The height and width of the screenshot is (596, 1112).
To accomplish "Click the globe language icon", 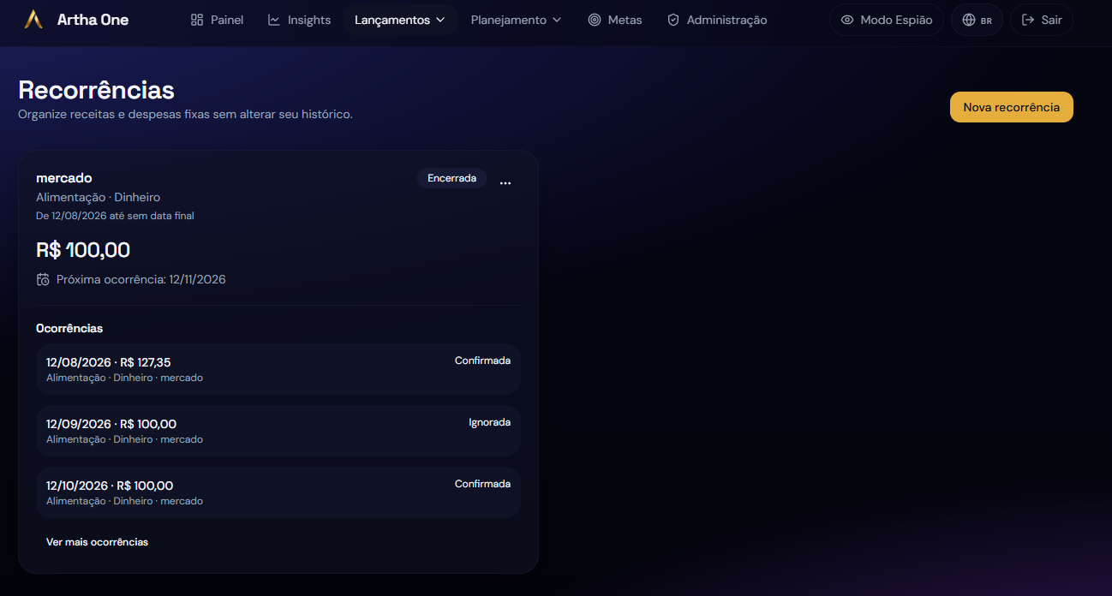I will (969, 20).
